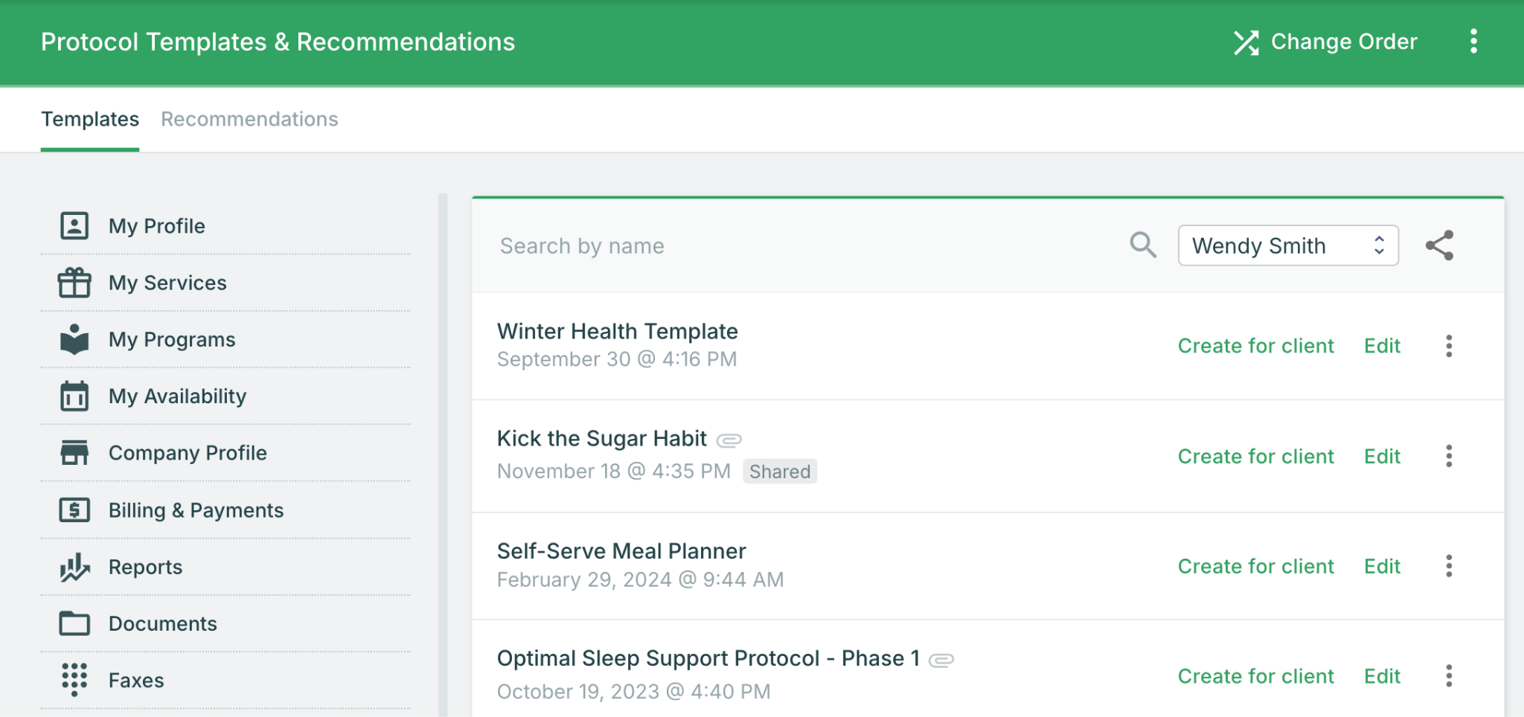Screen dimensions: 1524x717
Task: Open the Wendy Smith provider dropdown
Action: point(1287,245)
